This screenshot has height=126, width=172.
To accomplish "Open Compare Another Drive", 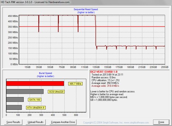I will [63, 122].
